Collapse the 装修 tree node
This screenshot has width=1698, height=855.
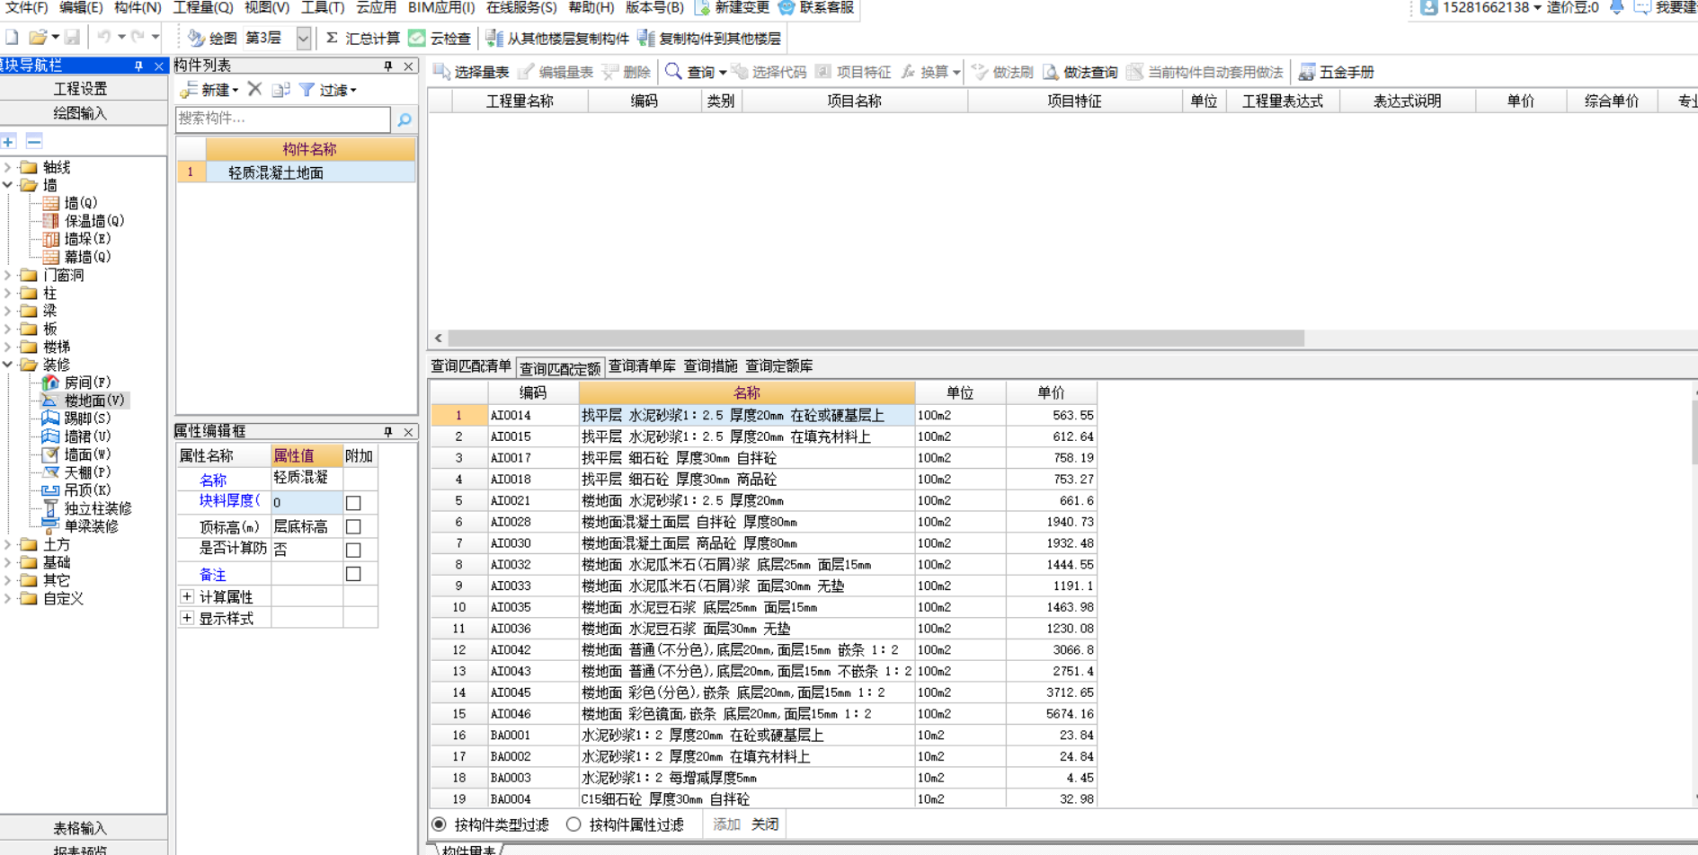(8, 365)
